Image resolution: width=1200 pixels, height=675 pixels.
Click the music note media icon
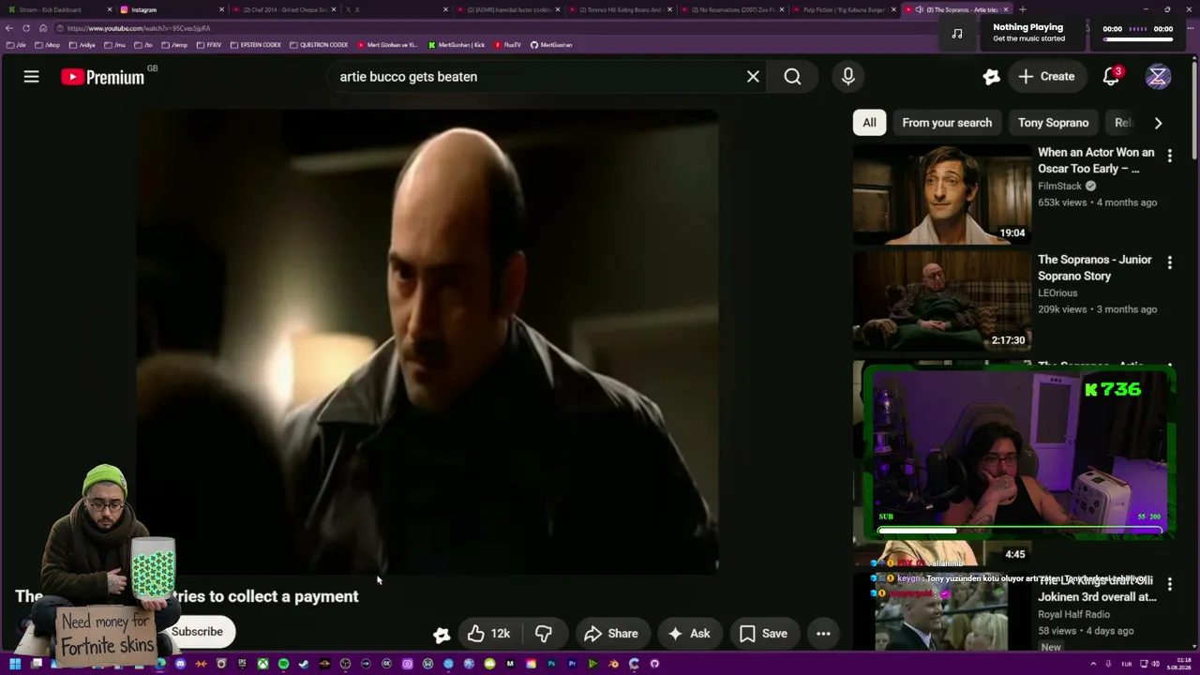[956, 33]
